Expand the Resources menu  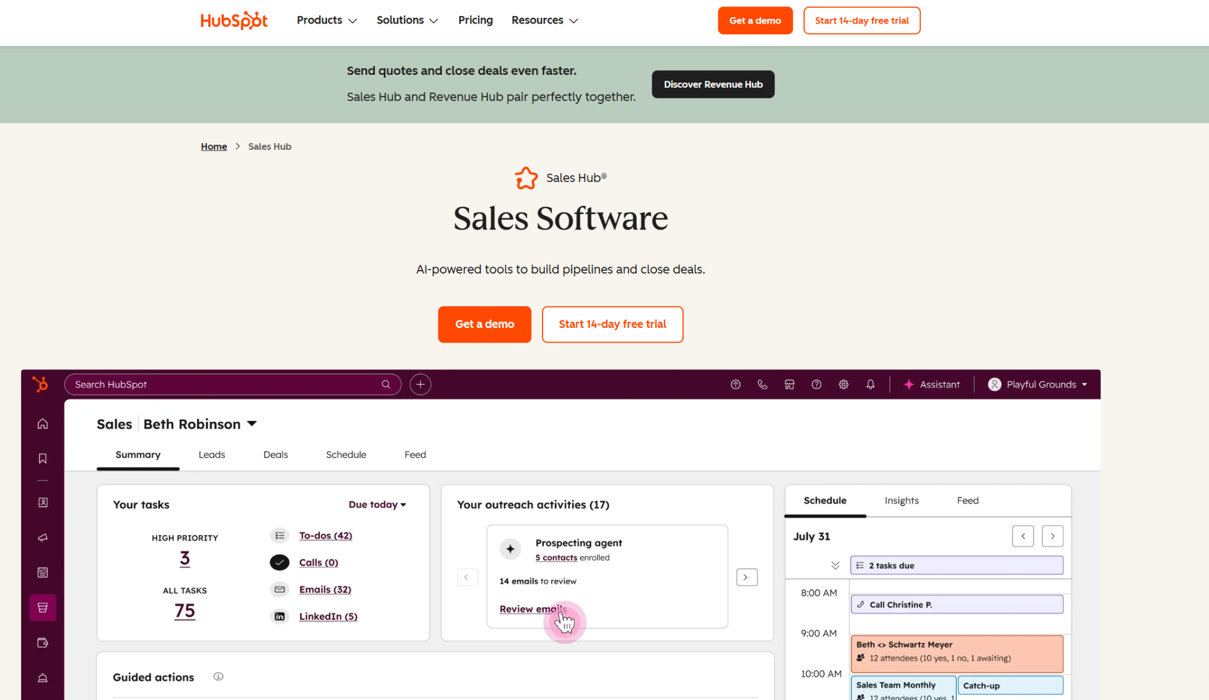click(x=544, y=21)
